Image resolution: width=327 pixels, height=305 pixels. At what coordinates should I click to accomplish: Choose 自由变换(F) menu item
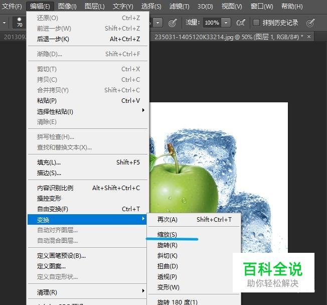click(88, 209)
